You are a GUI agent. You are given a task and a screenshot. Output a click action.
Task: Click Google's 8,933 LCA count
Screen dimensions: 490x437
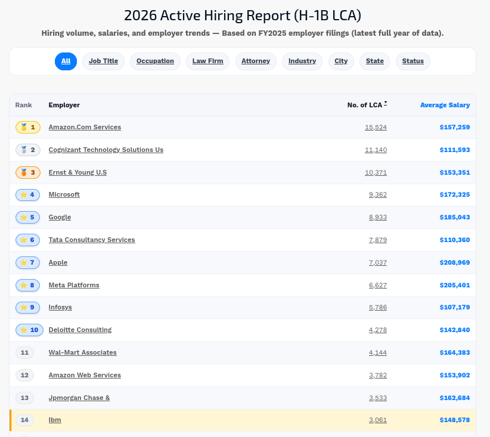378,217
